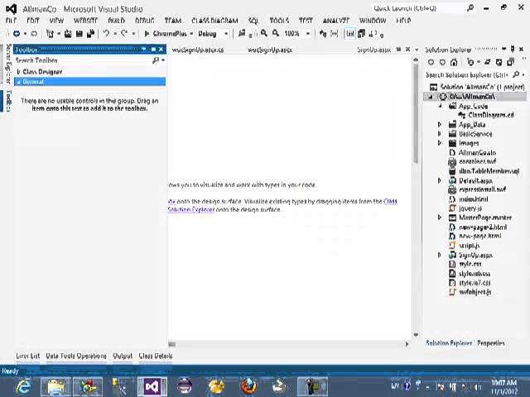
Task: Open the Output tab
Action: tap(123, 356)
